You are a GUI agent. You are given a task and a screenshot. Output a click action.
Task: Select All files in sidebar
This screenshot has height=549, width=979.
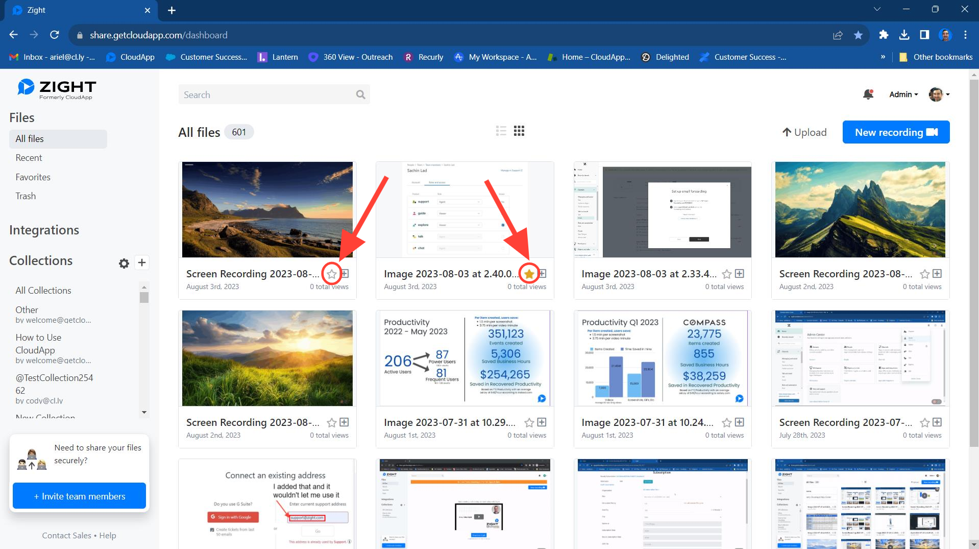pyautogui.click(x=58, y=139)
